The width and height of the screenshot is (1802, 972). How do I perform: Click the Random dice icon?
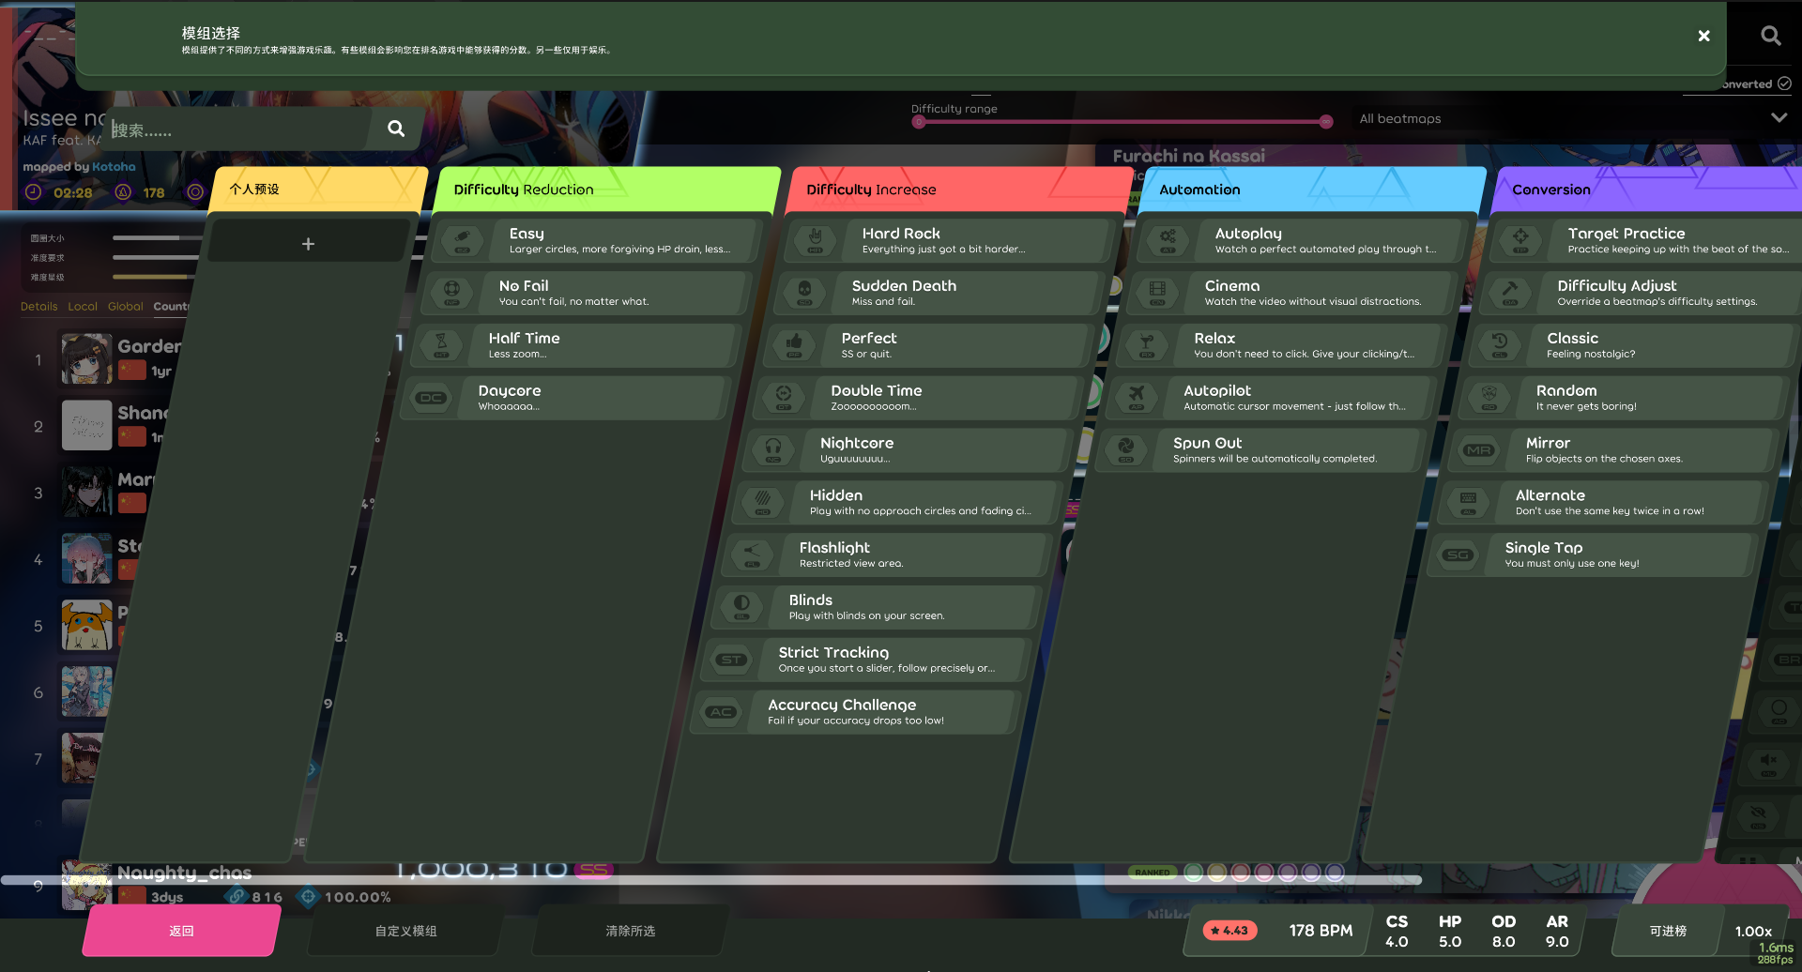1489,398
